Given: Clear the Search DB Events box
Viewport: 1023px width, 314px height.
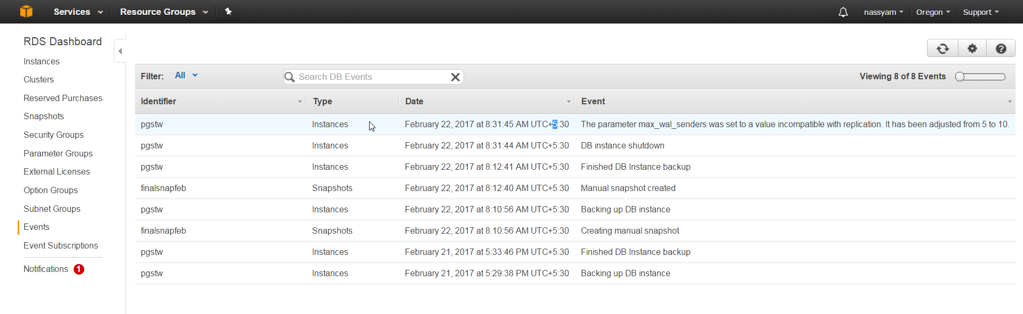Looking at the screenshot, I should click(x=455, y=77).
